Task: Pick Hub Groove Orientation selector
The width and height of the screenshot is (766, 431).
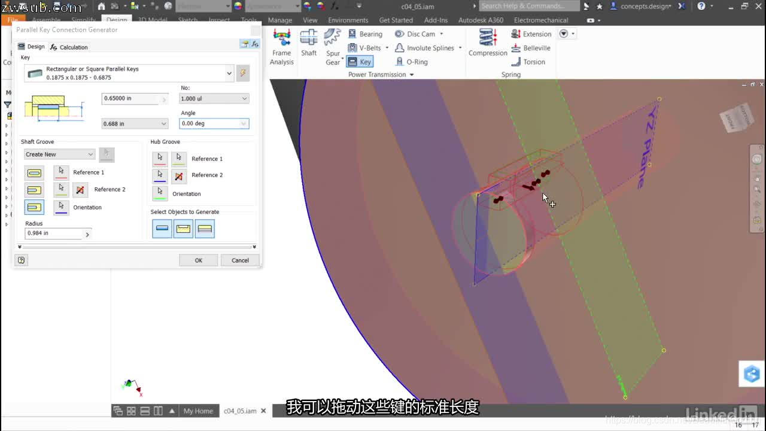Action: [x=160, y=193]
